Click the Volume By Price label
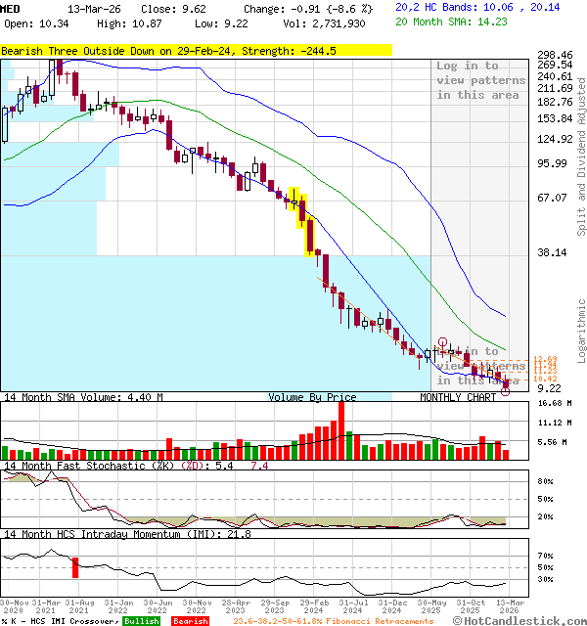This screenshot has width=587, height=626. [x=312, y=398]
